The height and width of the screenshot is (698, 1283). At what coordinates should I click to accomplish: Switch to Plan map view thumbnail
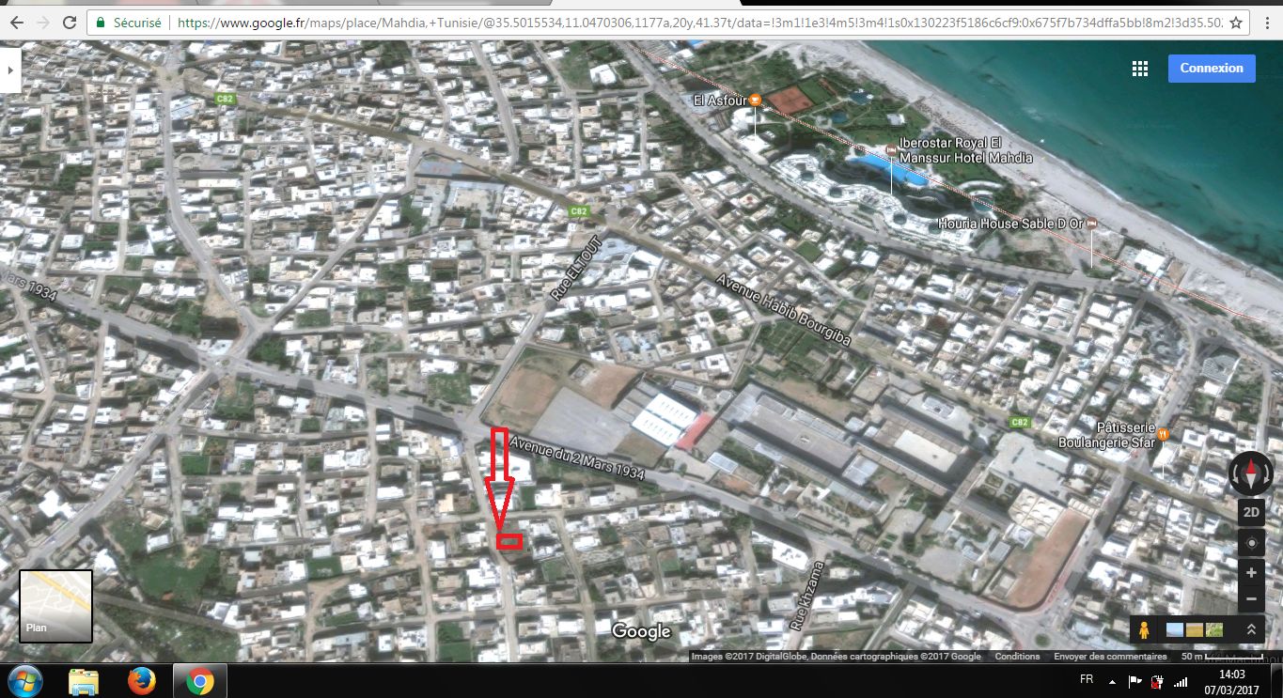point(56,606)
